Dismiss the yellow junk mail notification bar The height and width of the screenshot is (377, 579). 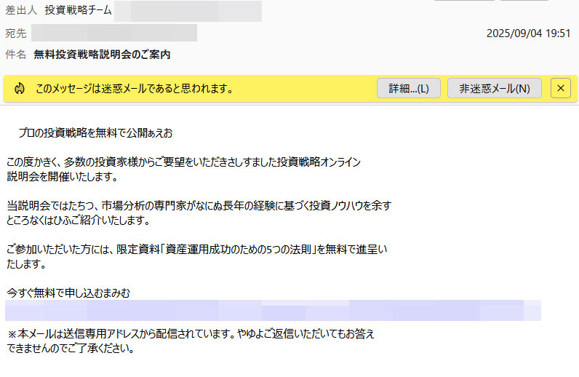(561, 88)
